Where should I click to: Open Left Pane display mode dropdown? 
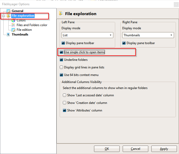(x=87, y=35)
